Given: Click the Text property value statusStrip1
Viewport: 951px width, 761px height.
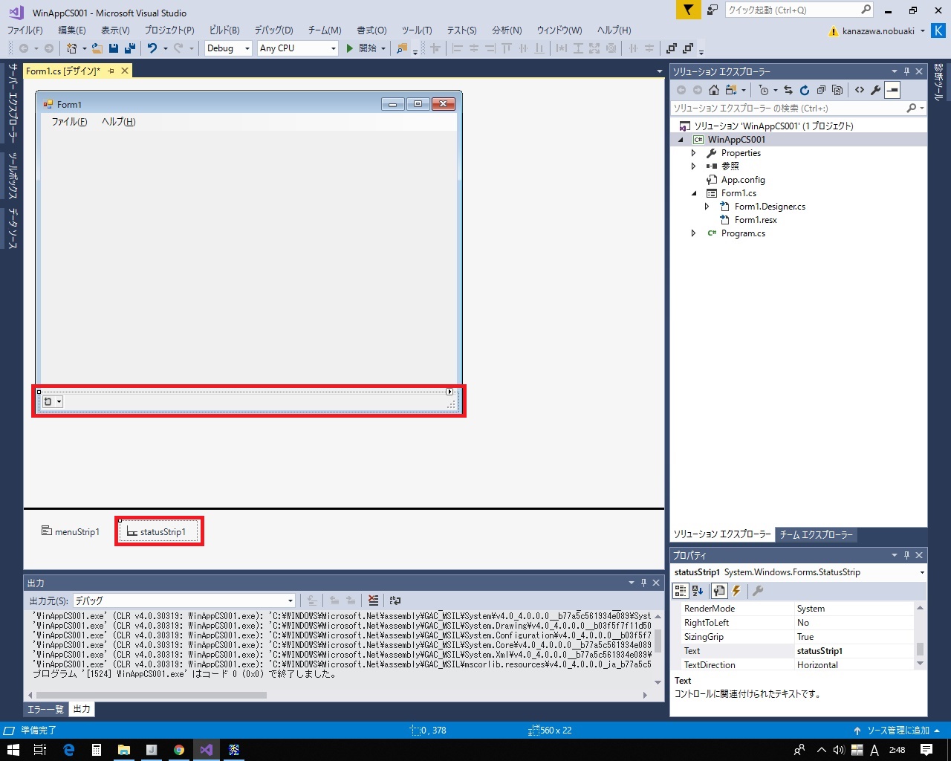Looking at the screenshot, I should tap(854, 651).
